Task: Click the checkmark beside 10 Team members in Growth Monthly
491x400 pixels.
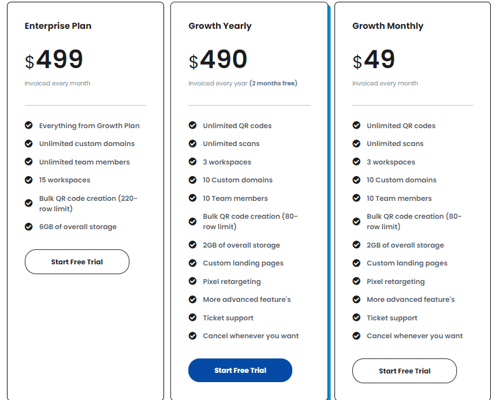Action: pyautogui.click(x=356, y=198)
